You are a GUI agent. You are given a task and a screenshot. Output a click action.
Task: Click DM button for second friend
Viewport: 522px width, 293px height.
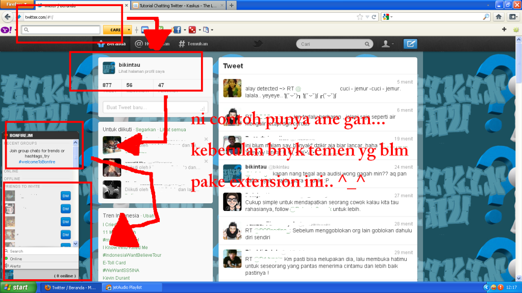point(66,209)
